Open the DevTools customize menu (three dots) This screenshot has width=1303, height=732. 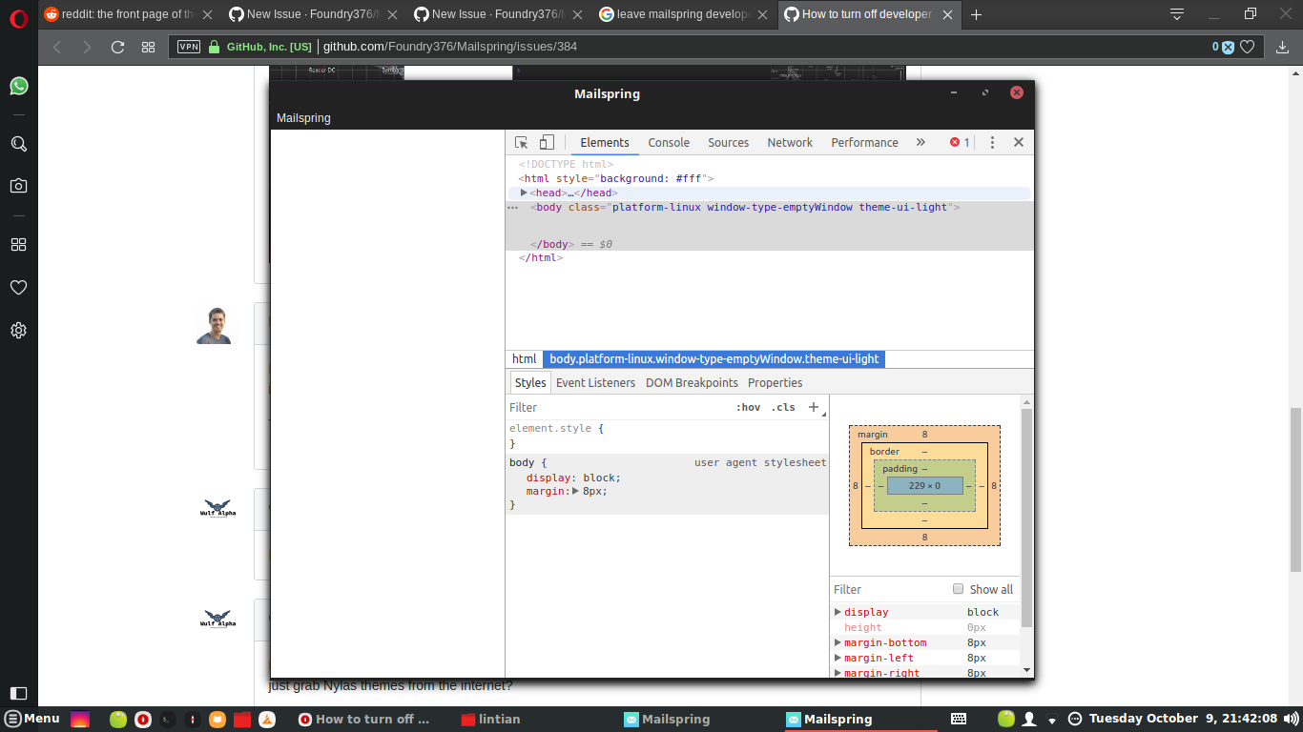pos(992,141)
